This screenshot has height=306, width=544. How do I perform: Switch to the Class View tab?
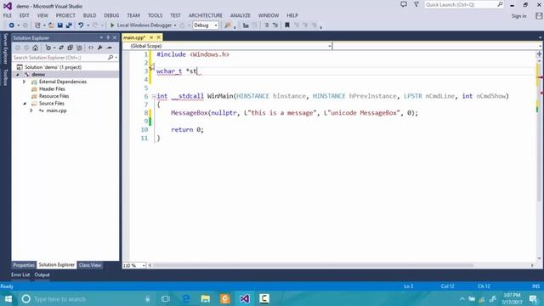point(90,265)
